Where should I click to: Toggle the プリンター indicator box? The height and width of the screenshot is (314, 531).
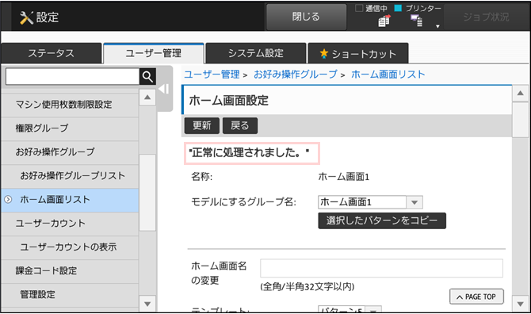coord(398,8)
